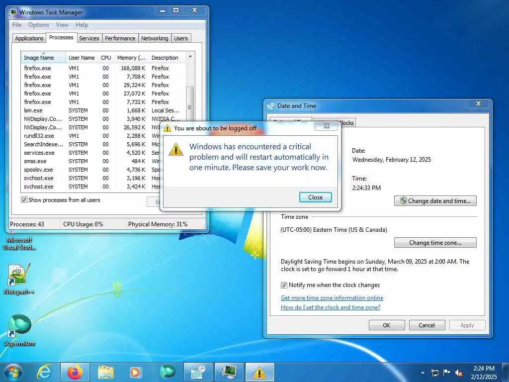Click the Date and Time title bar icon
Image resolution: width=509 pixels, height=382 pixels.
(x=270, y=106)
